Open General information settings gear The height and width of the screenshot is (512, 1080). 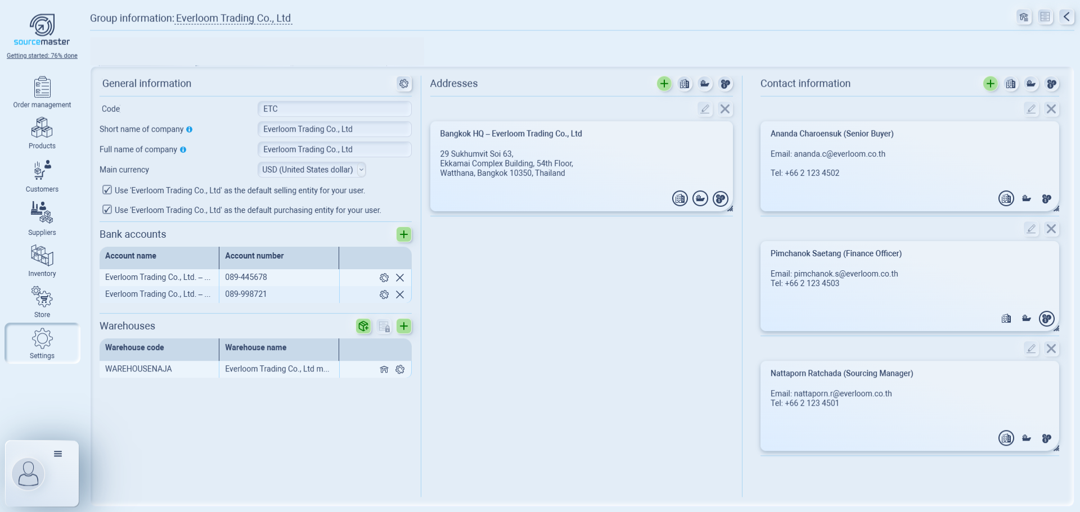click(x=404, y=84)
